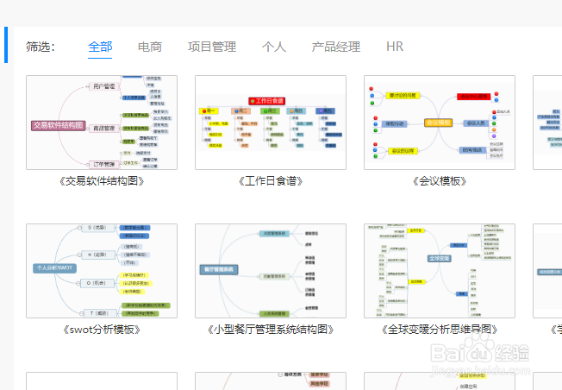Click the 《交易软件结构图》 title link
This screenshot has height=390, width=562.
point(102,181)
